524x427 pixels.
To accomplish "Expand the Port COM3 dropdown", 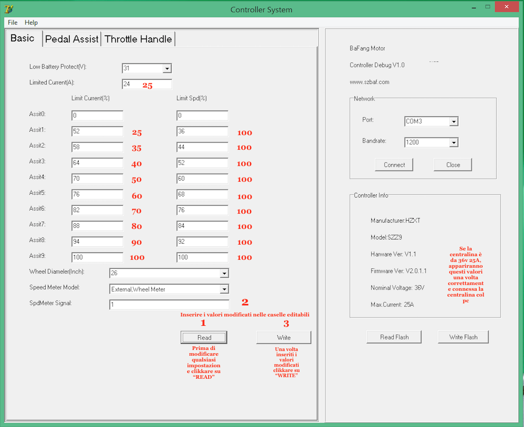I will click(453, 122).
